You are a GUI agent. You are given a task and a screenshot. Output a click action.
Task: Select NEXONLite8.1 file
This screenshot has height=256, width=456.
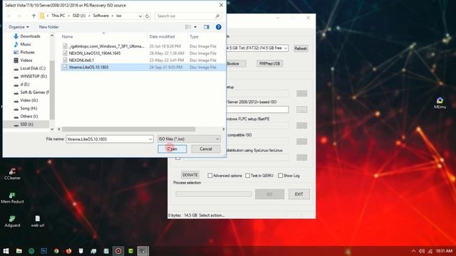81,60
